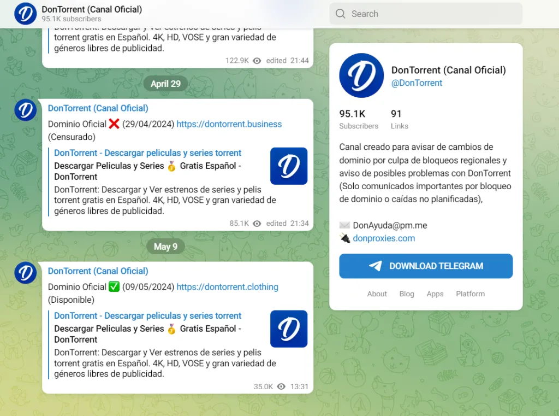559x416 pixels.
Task: Click the '85.1K' view count
Action: pyautogui.click(x=239, y=224)
